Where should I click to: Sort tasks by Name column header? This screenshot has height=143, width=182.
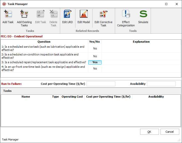point(26,97)
